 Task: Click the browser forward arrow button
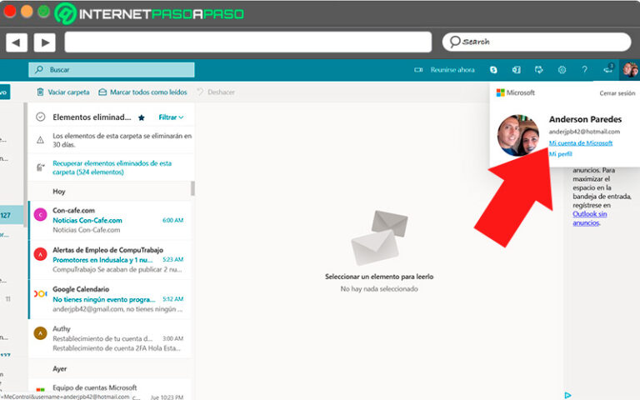click(x=44, y=42)
